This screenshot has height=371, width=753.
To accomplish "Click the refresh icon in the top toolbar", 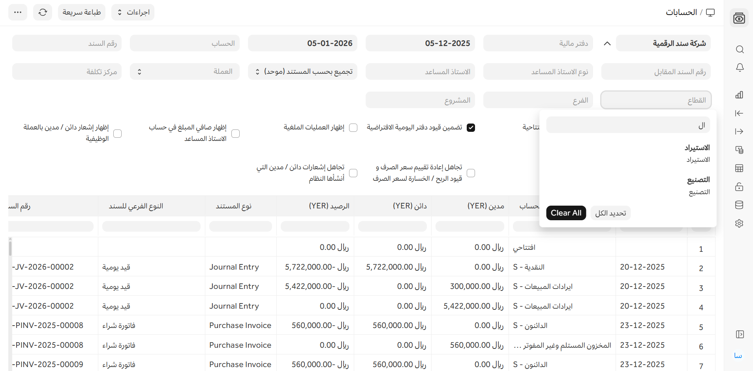I will point(43,12).
